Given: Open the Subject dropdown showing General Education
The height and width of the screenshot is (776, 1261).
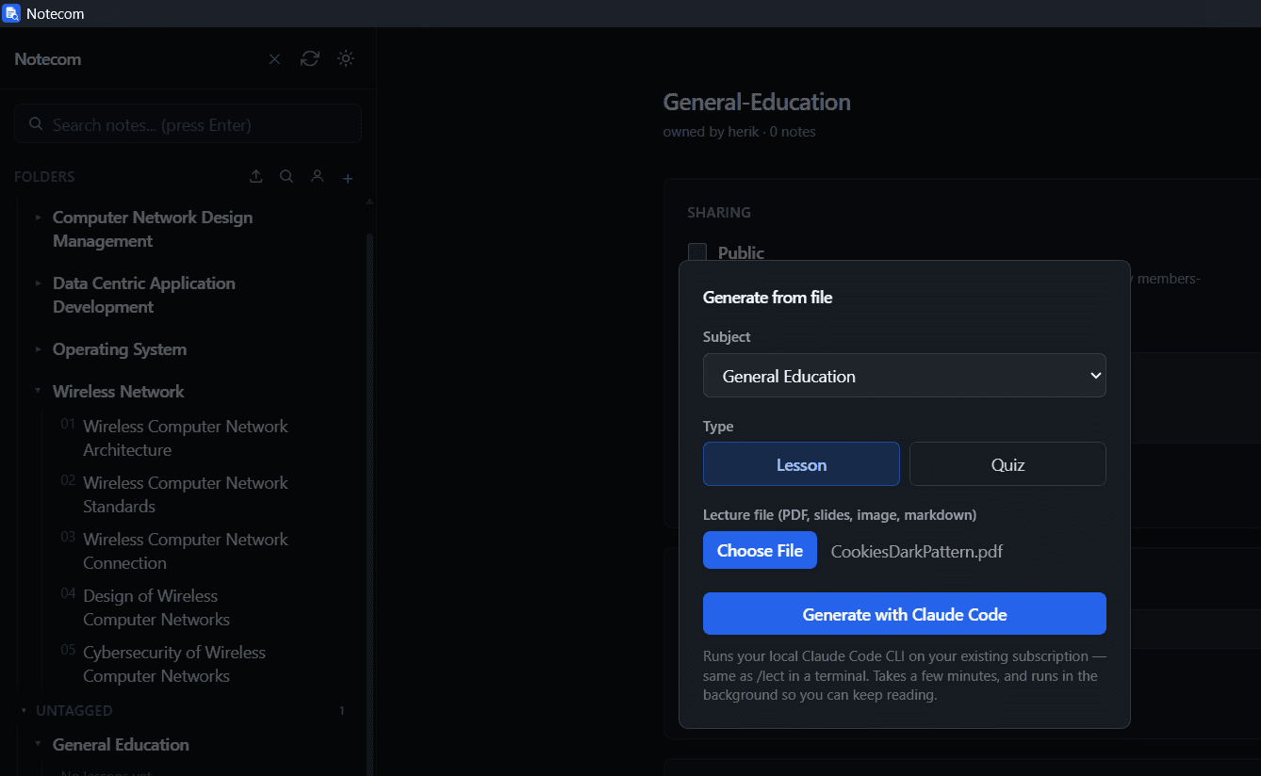Looking at the screenshot, I should click(x=905, y=376).
